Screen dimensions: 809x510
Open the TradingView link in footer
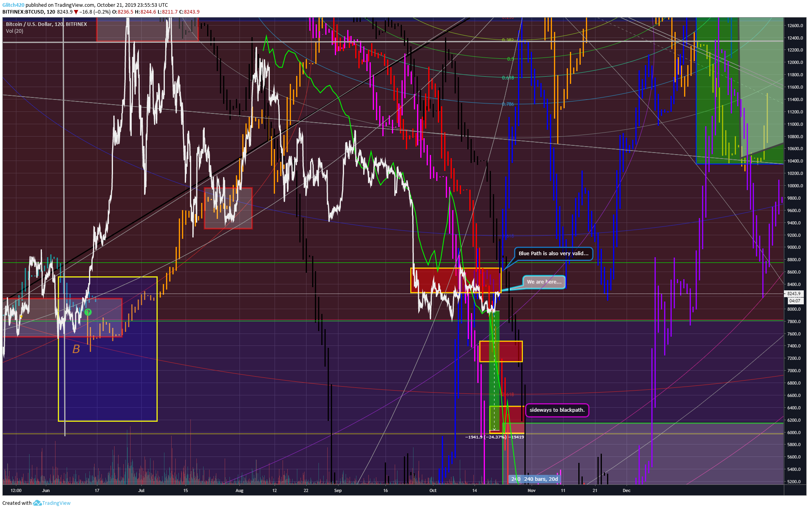coord(56,503)
